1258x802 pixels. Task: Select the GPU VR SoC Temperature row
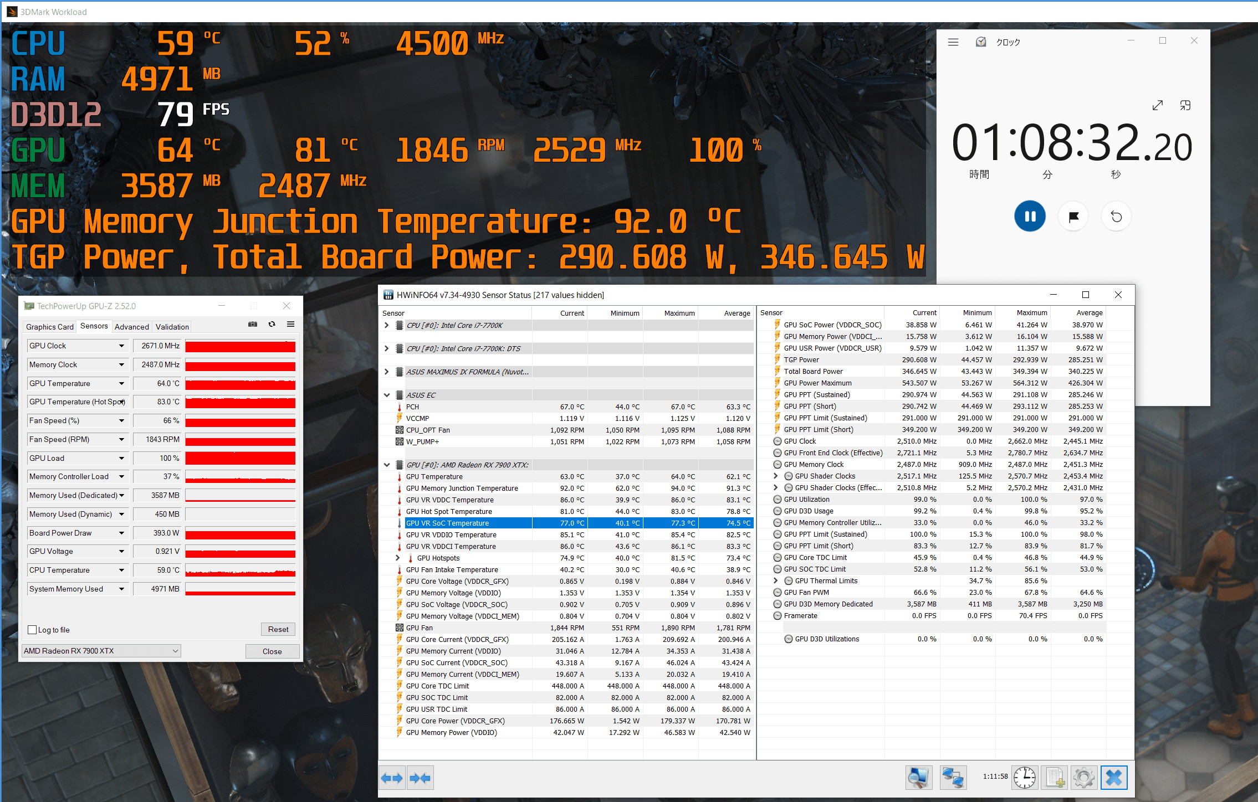[566, 523]
